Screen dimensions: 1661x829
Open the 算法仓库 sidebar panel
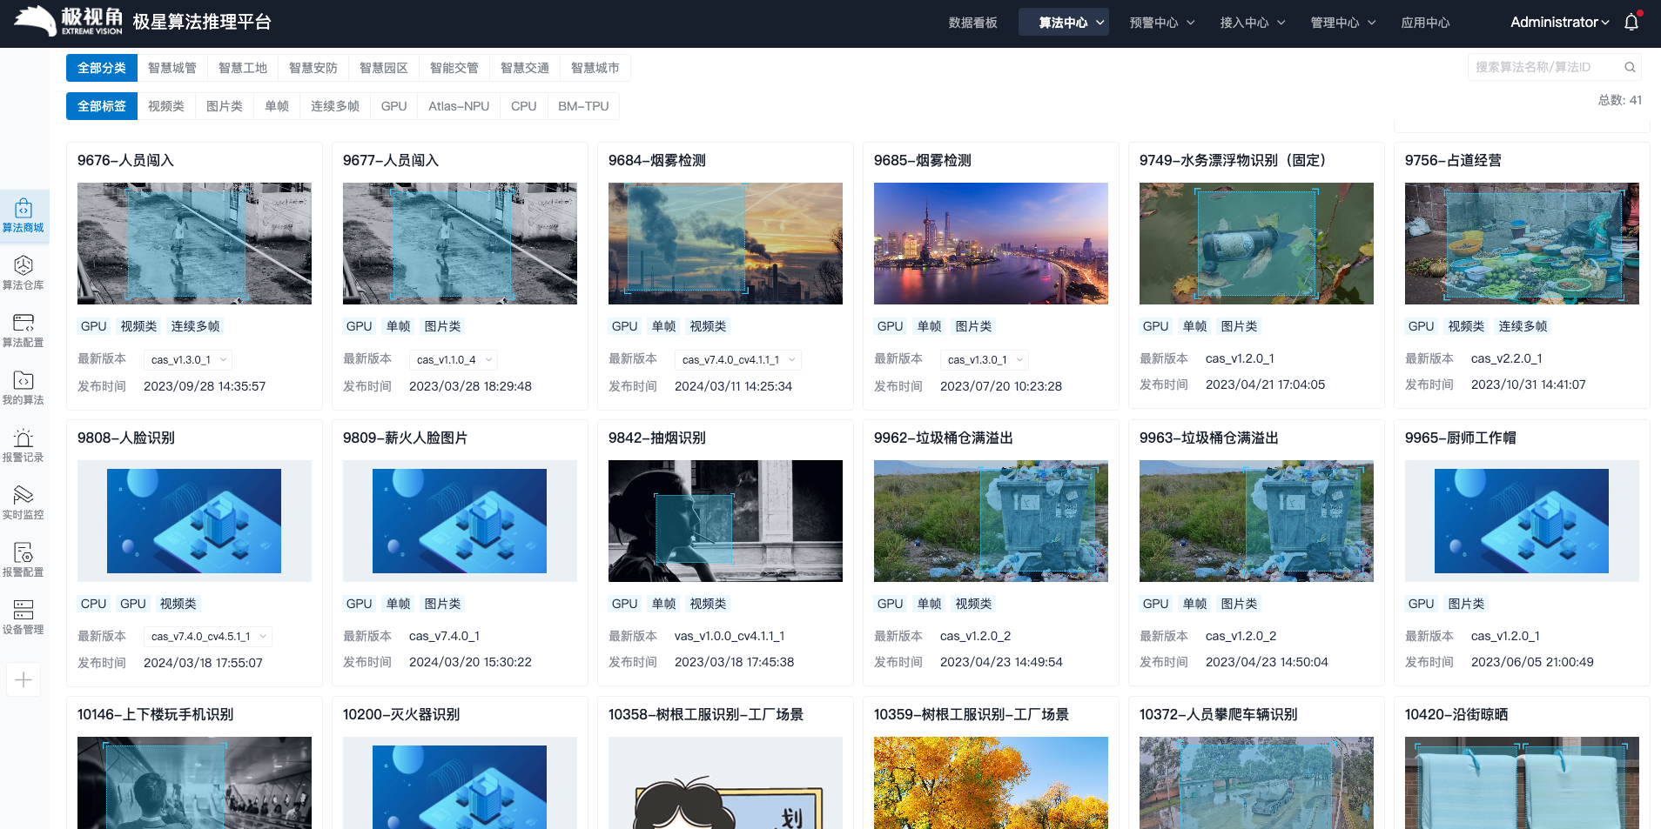[x=24, y=272]
